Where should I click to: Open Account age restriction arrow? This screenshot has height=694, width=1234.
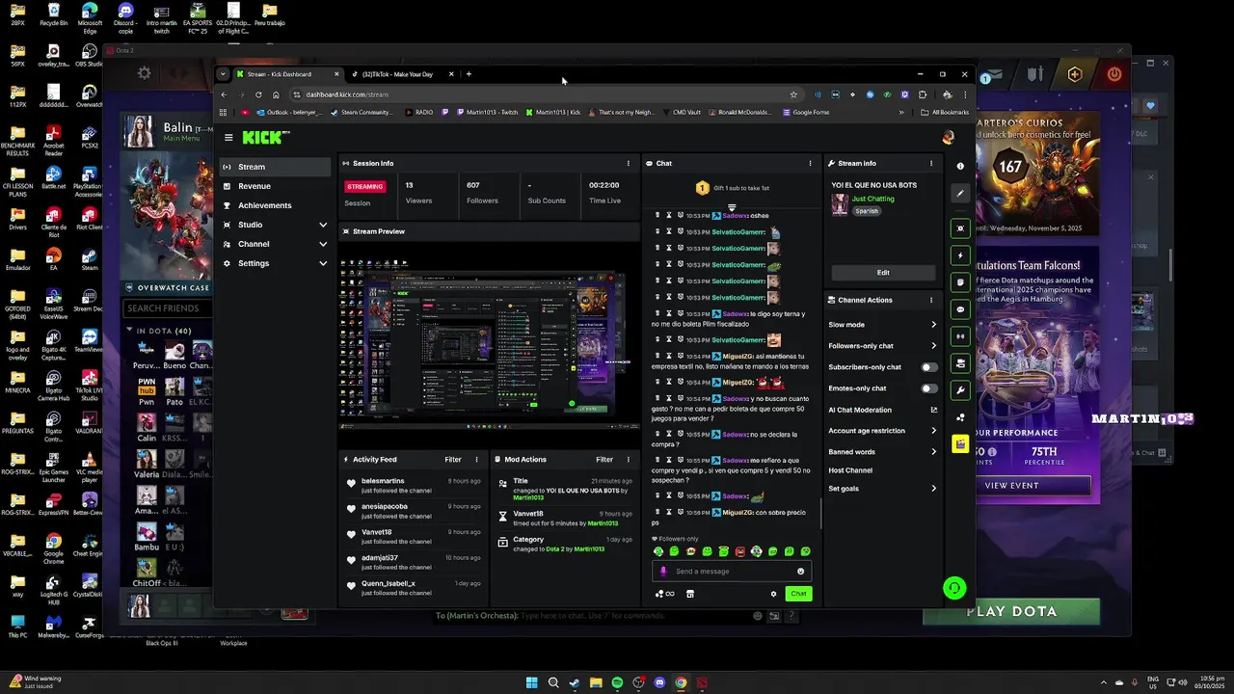pyautogui.click(x=933, y=431)
